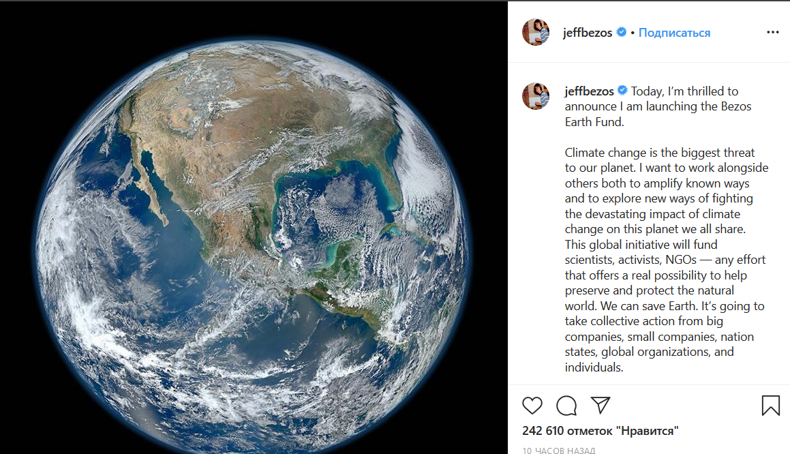Click the Earth photo of the post

coord(254,227)
